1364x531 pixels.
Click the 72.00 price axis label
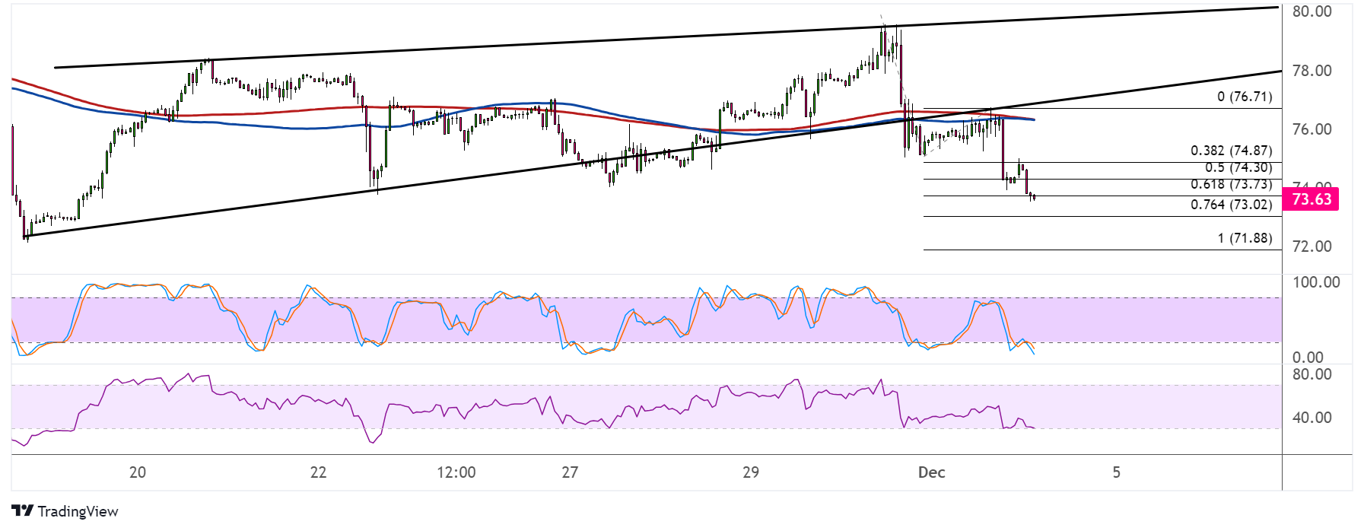tap(1312, 246)
